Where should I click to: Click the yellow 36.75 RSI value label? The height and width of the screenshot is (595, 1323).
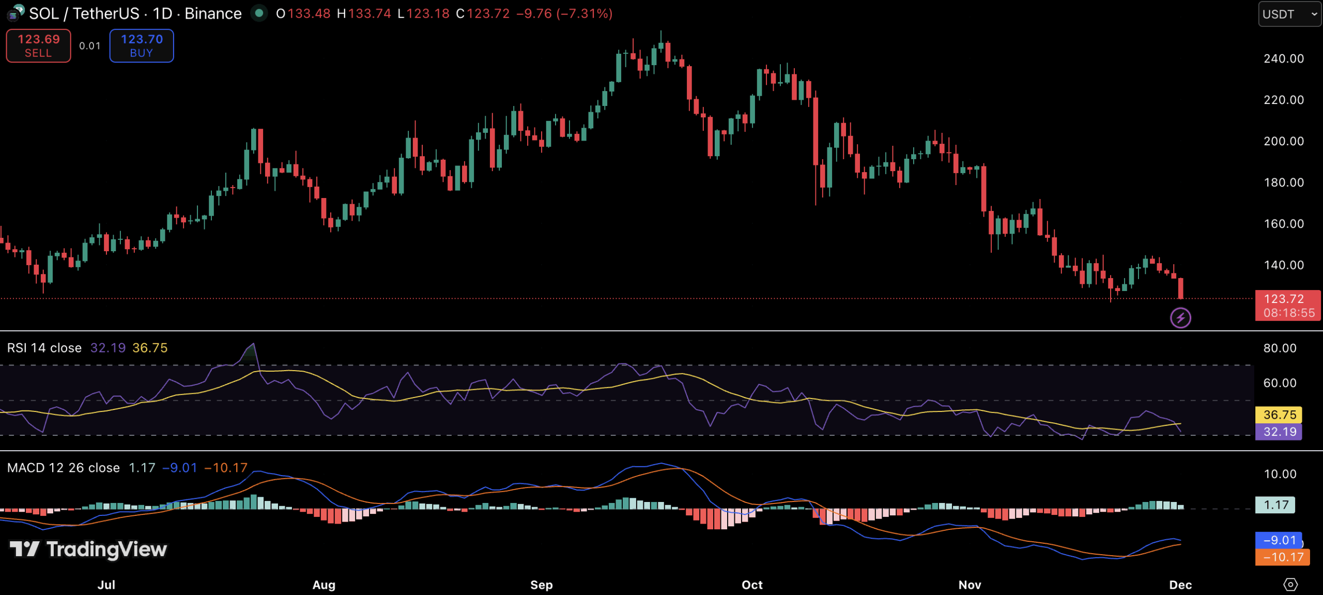click(1279, 415)
